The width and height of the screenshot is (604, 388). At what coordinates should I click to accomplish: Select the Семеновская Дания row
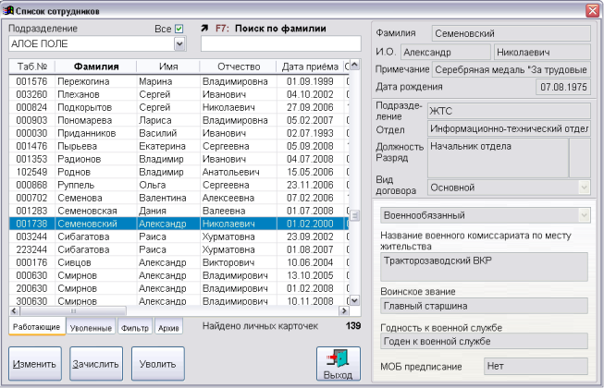179,211
